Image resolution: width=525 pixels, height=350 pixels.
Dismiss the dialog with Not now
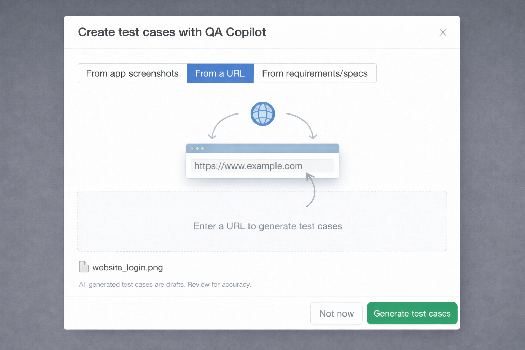336,313
